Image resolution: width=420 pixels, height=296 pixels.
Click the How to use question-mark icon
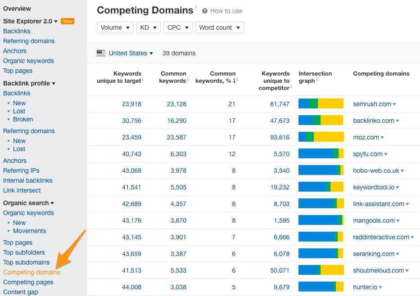tap(205, 11)
